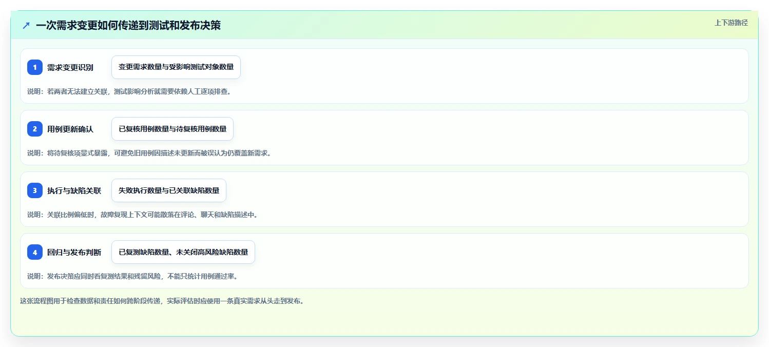This screenshot has height=347, width=769.
Task: Click the 执行与缺陷关联 step title
Action: point(74,190)
